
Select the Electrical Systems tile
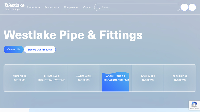tap(180, 78)
